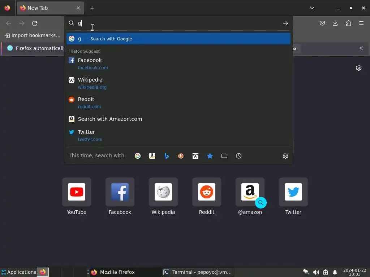Search this time with Google icon
This screenshot has height=277, width=370.
138,156
